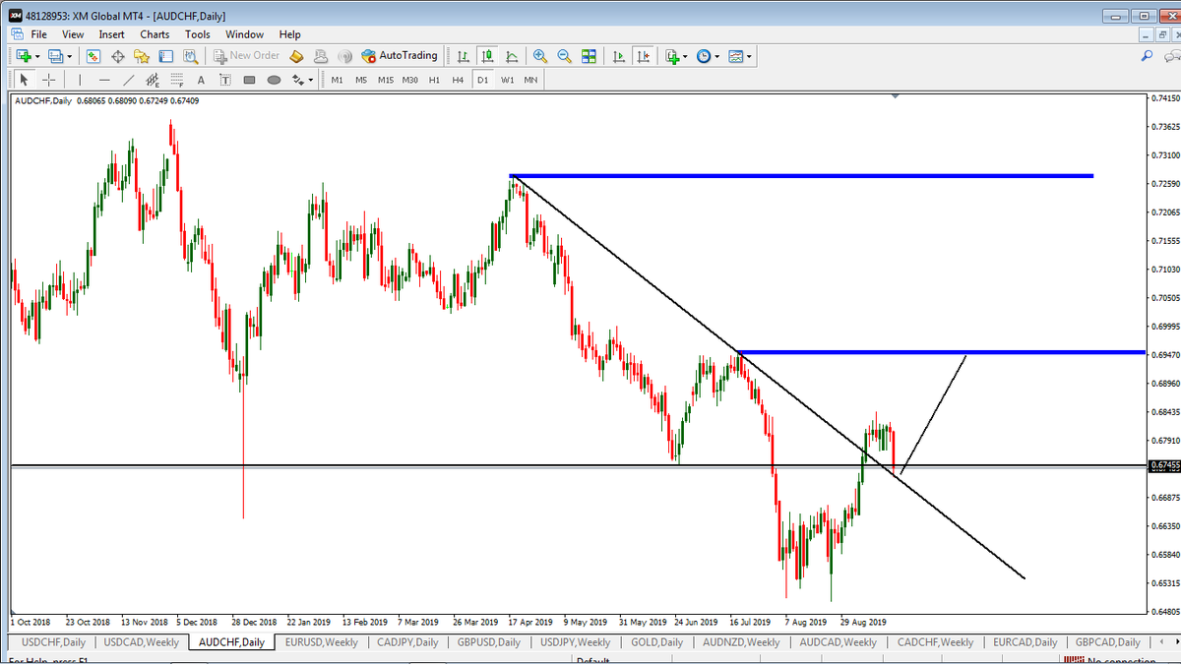Toggle chart auto scroll icon
Viewport: 1181px width, 664px height.
coord(618,56)
